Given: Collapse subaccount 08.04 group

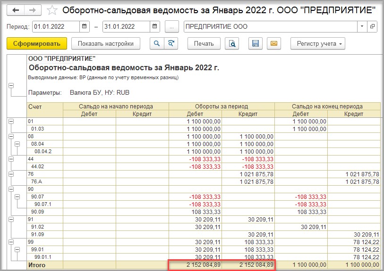Looking at the screenshot, I should point(17,144).
